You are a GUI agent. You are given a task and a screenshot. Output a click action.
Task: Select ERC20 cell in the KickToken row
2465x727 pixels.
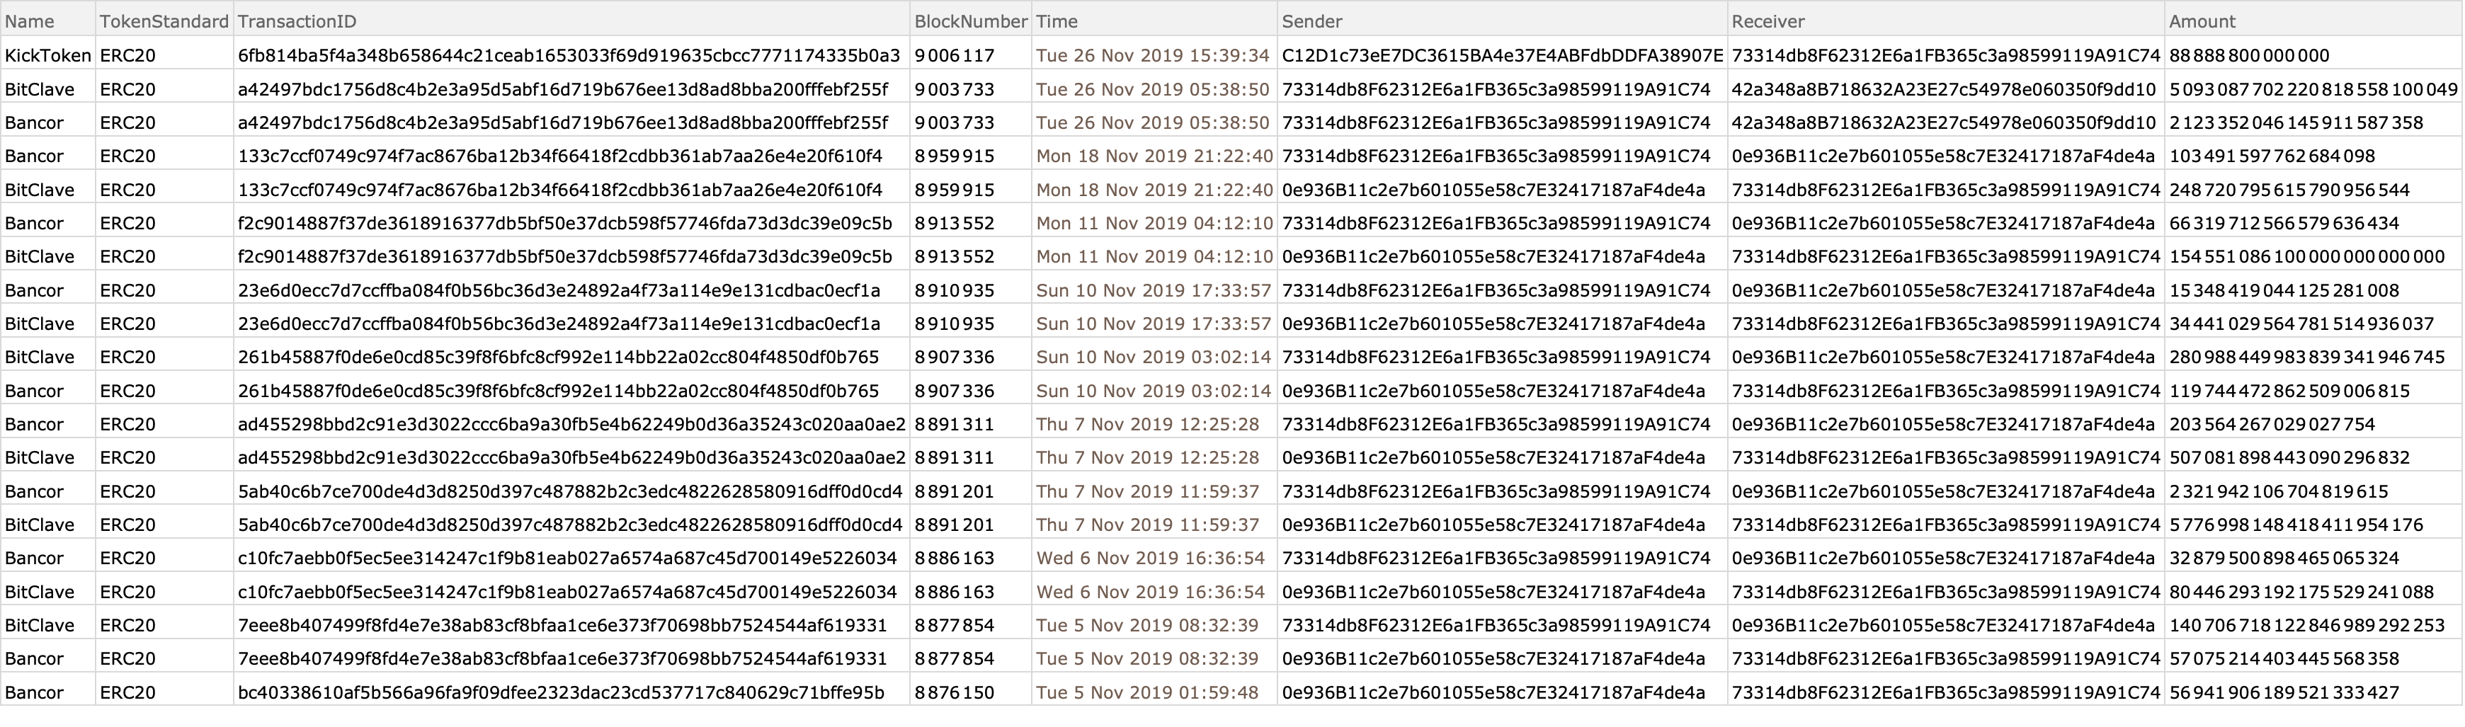[127, 55]
